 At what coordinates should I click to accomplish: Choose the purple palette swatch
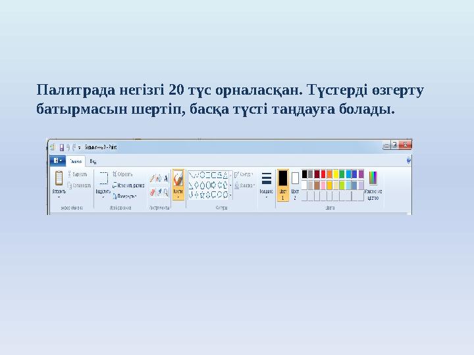point(361,174)
